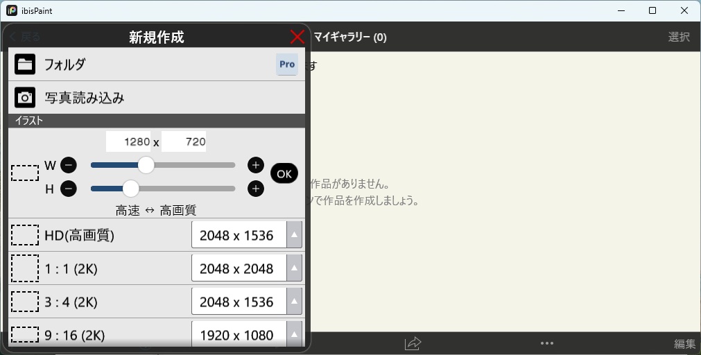Decrease width with the W minus button
Viewport: 701px width, 355px height.
[68, 165]
